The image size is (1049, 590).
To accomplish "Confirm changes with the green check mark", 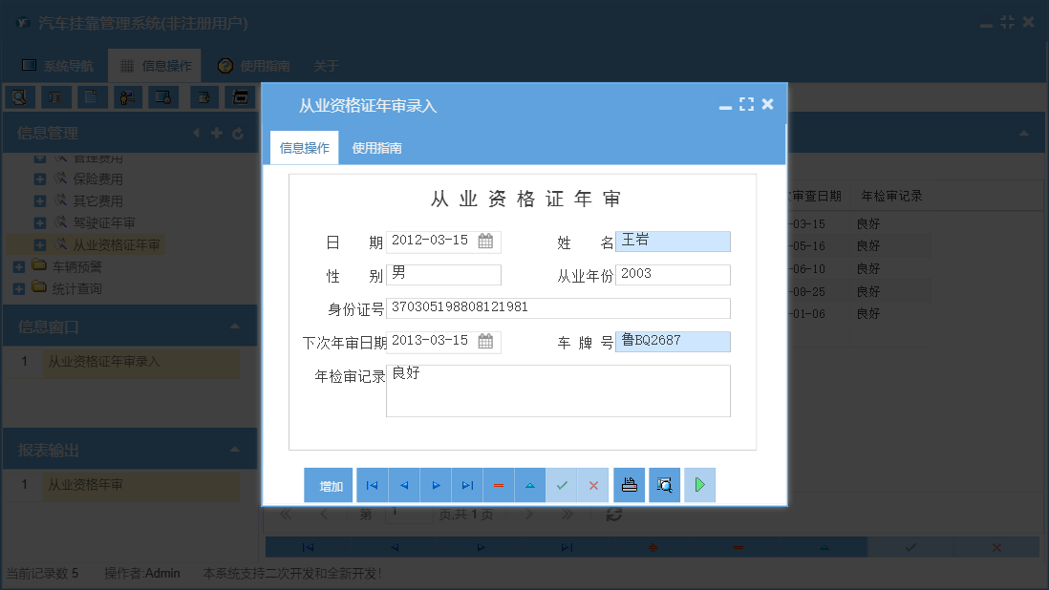I will (x=562, y=485).
